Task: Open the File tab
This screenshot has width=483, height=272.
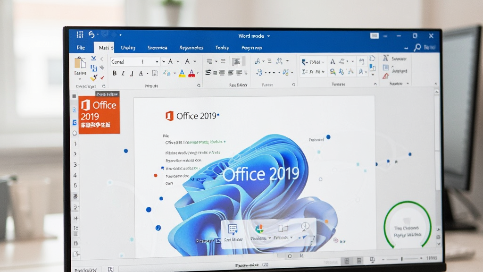Action: click(81, 48)
